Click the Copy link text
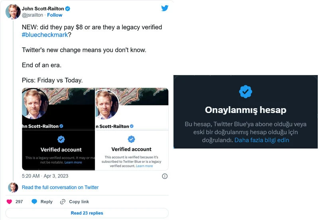The width and height of the screenshot is (319, 220). pos(79,202)
